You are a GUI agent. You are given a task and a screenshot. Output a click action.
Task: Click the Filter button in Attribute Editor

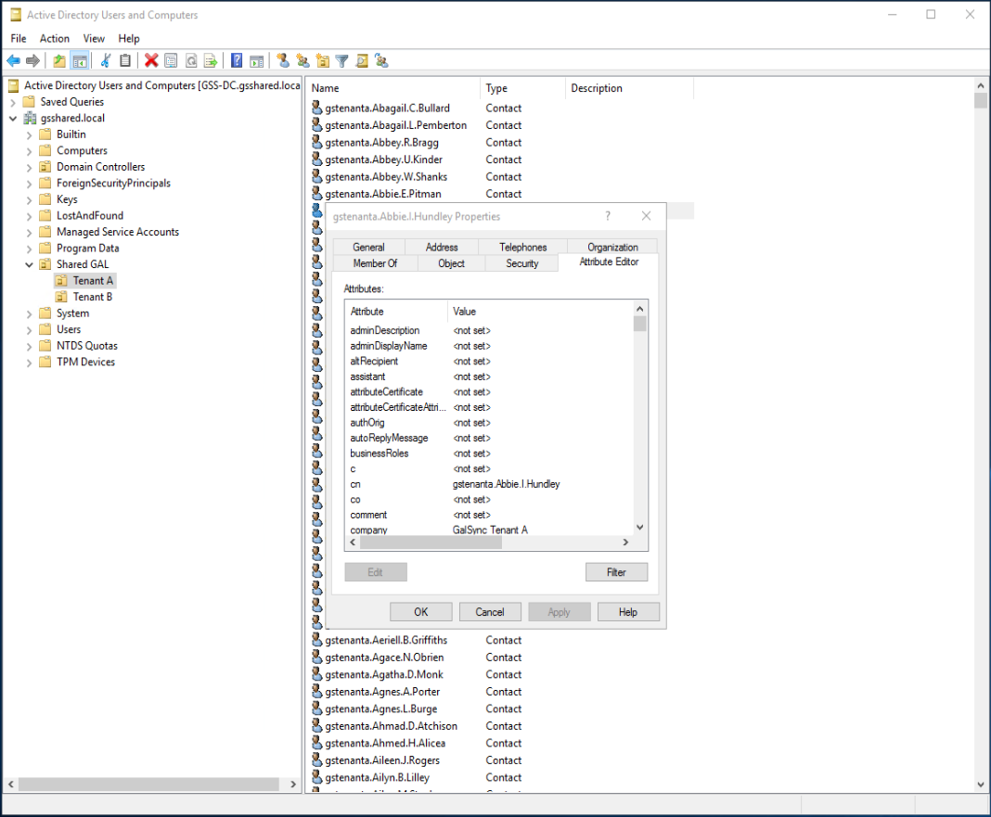[616, 572]
